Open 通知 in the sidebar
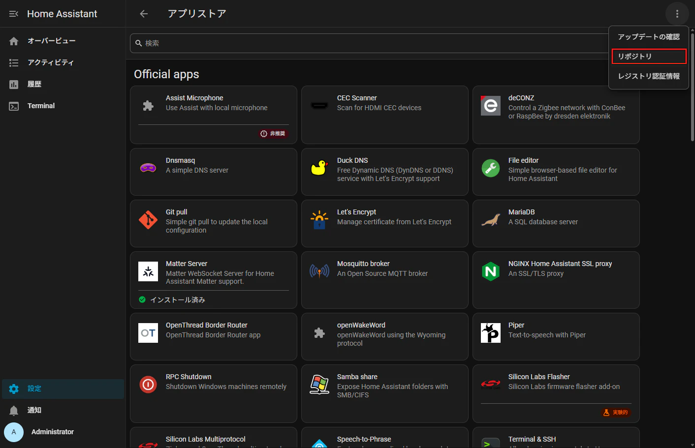The width and height of the screenshot is (695, 448). click(63, 410)
